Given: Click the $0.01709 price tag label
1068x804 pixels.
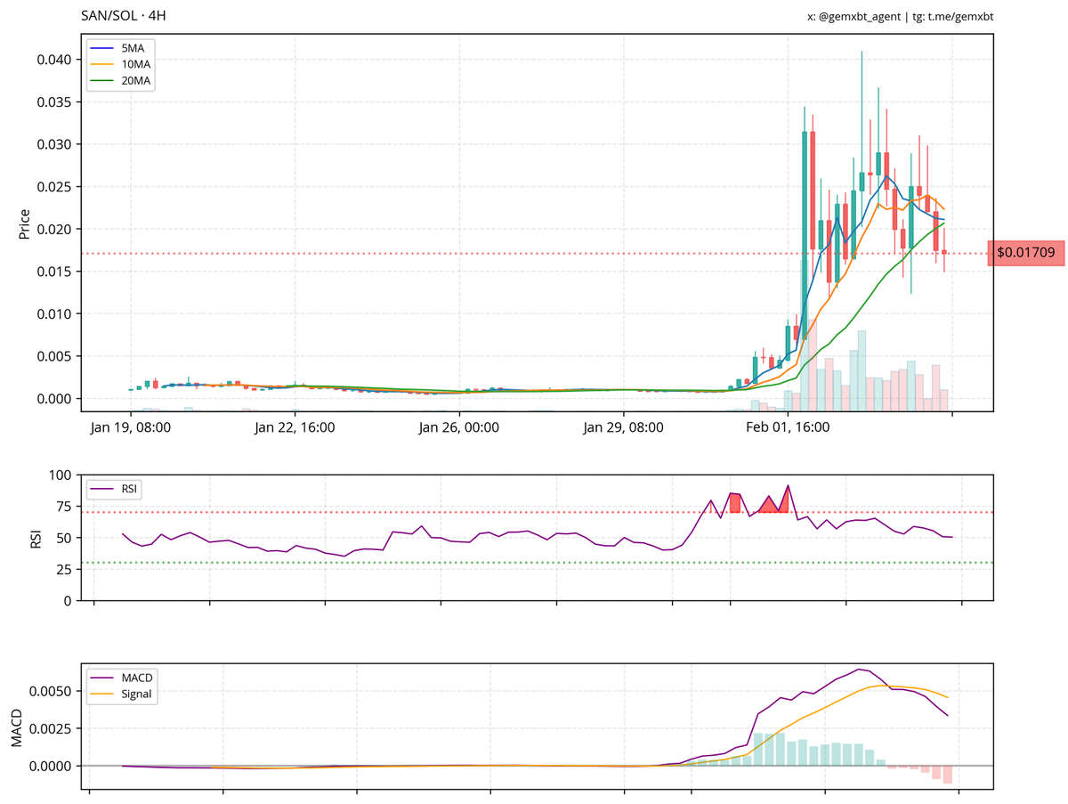Looking at the screenshot, I should pyautogui.click(x=1025, y=253).
